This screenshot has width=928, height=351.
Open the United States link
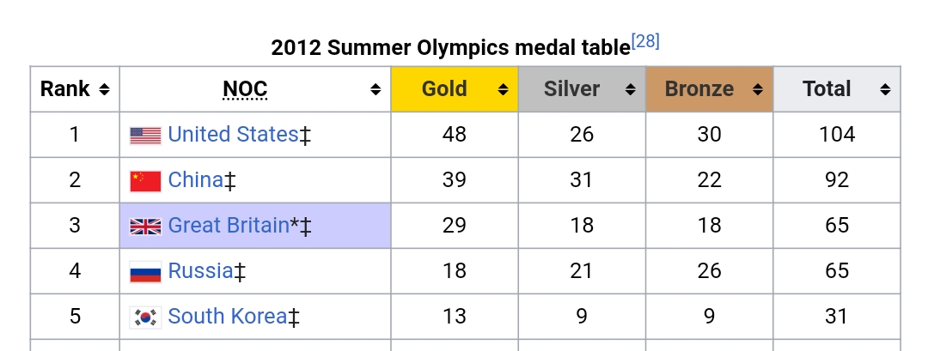coord(233,135)
